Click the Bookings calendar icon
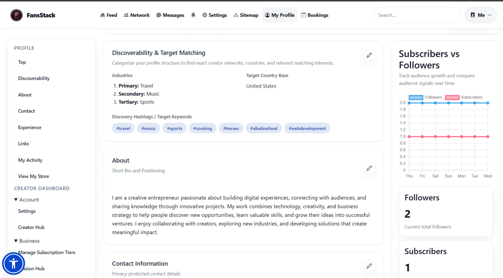Image resolution: width=503 pixels, height=278 pixels. pos(304,15)
